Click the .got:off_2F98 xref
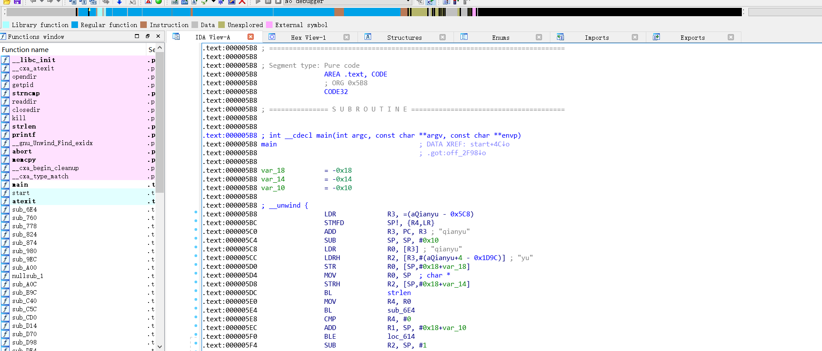Viewport: 822px width, 351px height. [456, 153]
